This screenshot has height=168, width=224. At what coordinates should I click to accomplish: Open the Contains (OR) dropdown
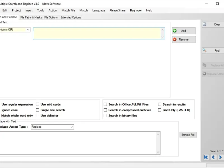[15, 30]
